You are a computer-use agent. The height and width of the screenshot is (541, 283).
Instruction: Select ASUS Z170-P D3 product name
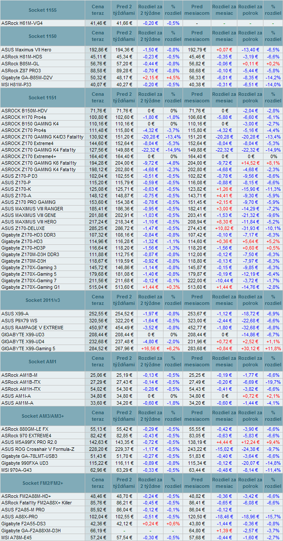tap(19, 176)
